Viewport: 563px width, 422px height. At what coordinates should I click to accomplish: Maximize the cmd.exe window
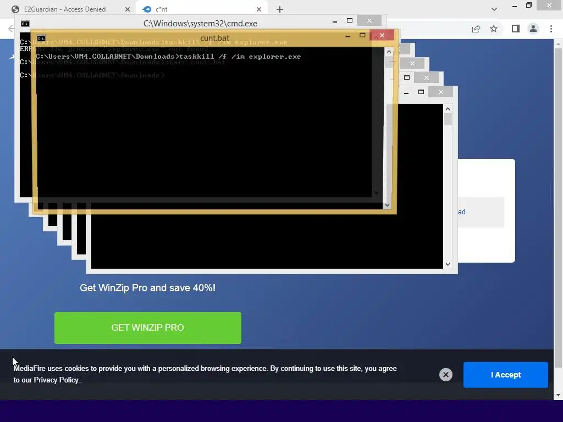pos(349,21)
